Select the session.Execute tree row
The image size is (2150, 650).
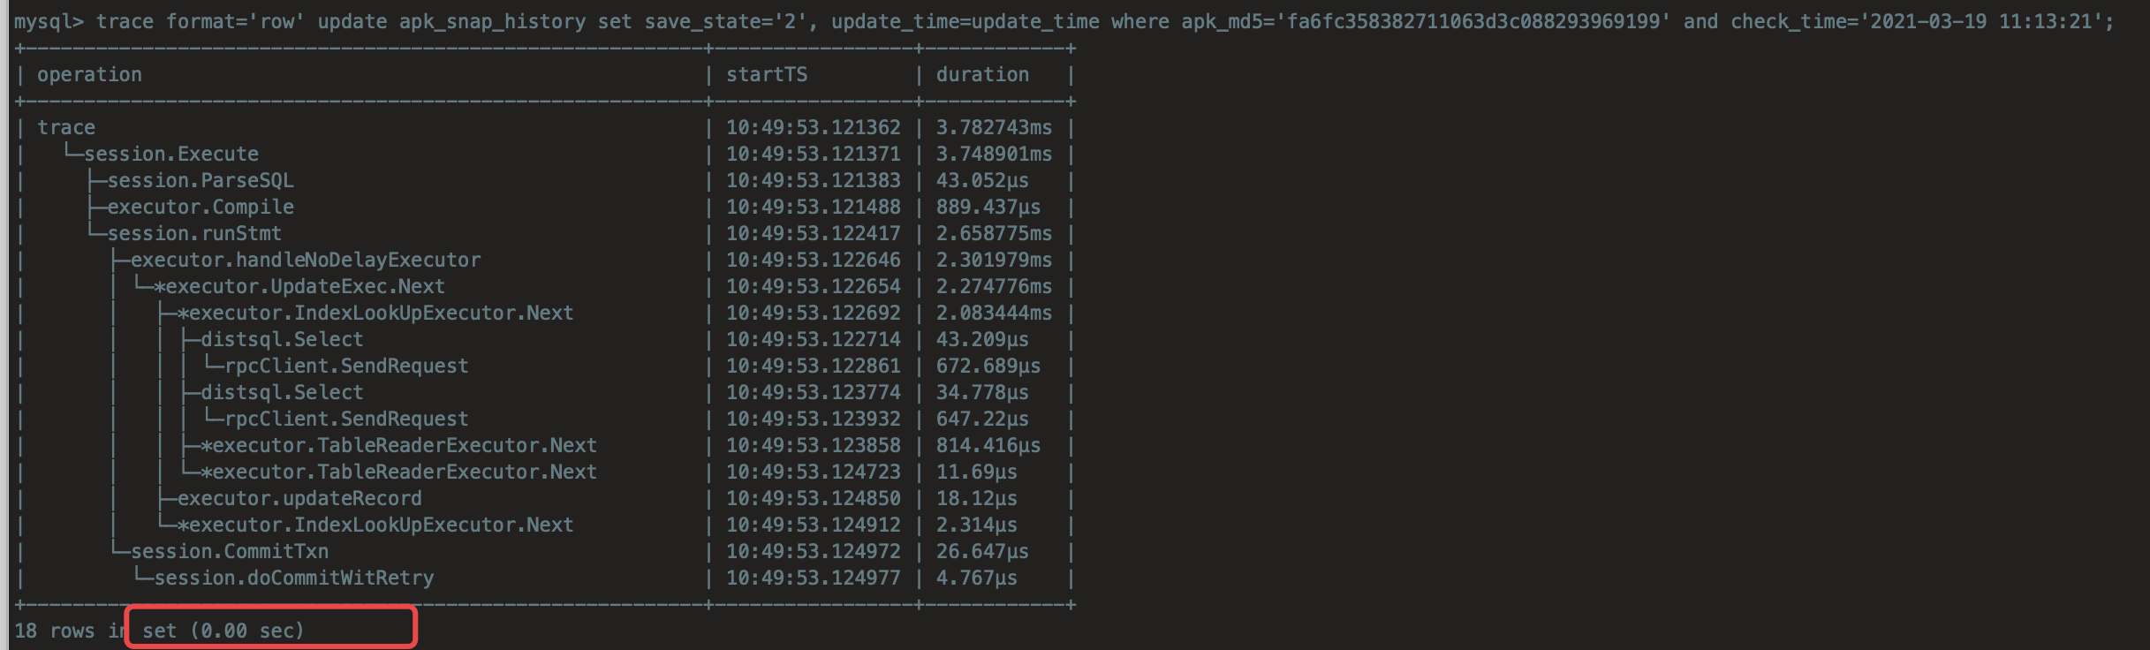click(x=171, y=155)
